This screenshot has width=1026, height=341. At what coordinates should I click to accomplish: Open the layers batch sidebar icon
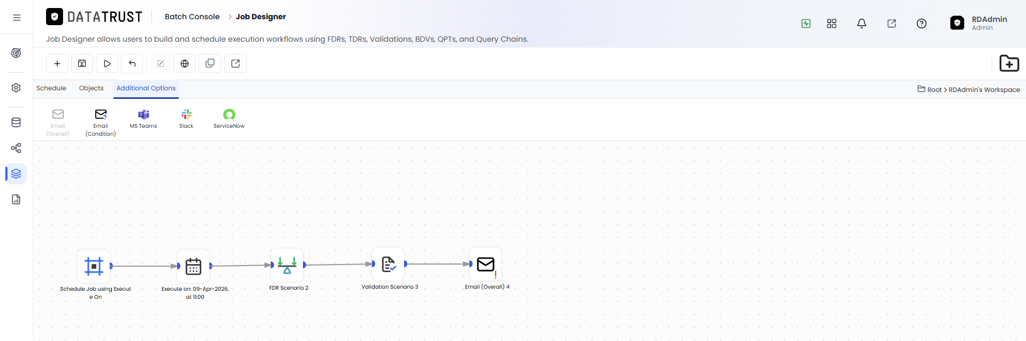click(16, 174)
